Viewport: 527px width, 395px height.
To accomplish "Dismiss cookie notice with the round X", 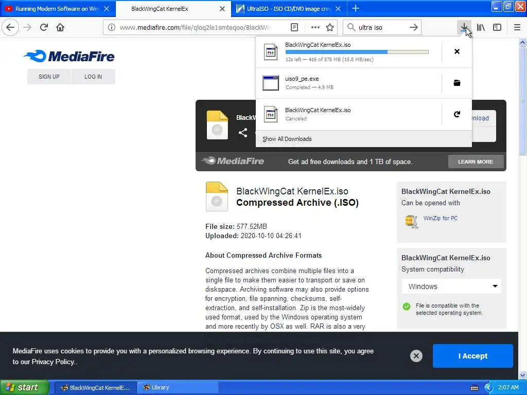I will [416, 356].
